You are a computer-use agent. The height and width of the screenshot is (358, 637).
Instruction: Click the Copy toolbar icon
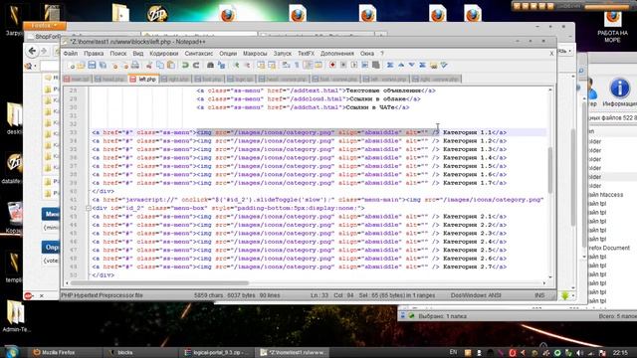coord(160,66)
